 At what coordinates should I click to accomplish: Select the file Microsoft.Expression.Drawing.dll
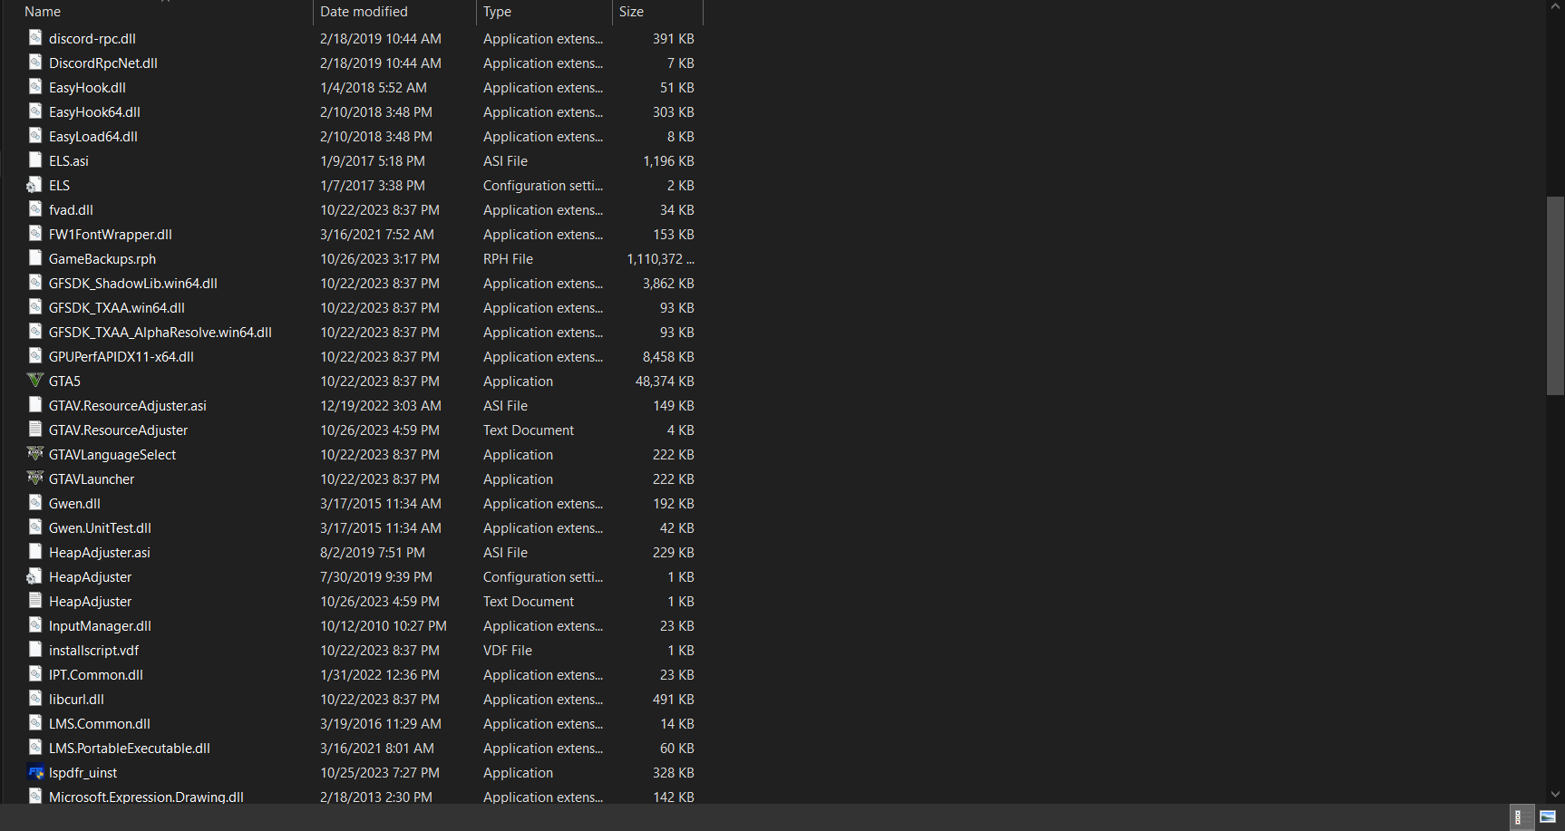pyautogui.click(x=146, y=797)
